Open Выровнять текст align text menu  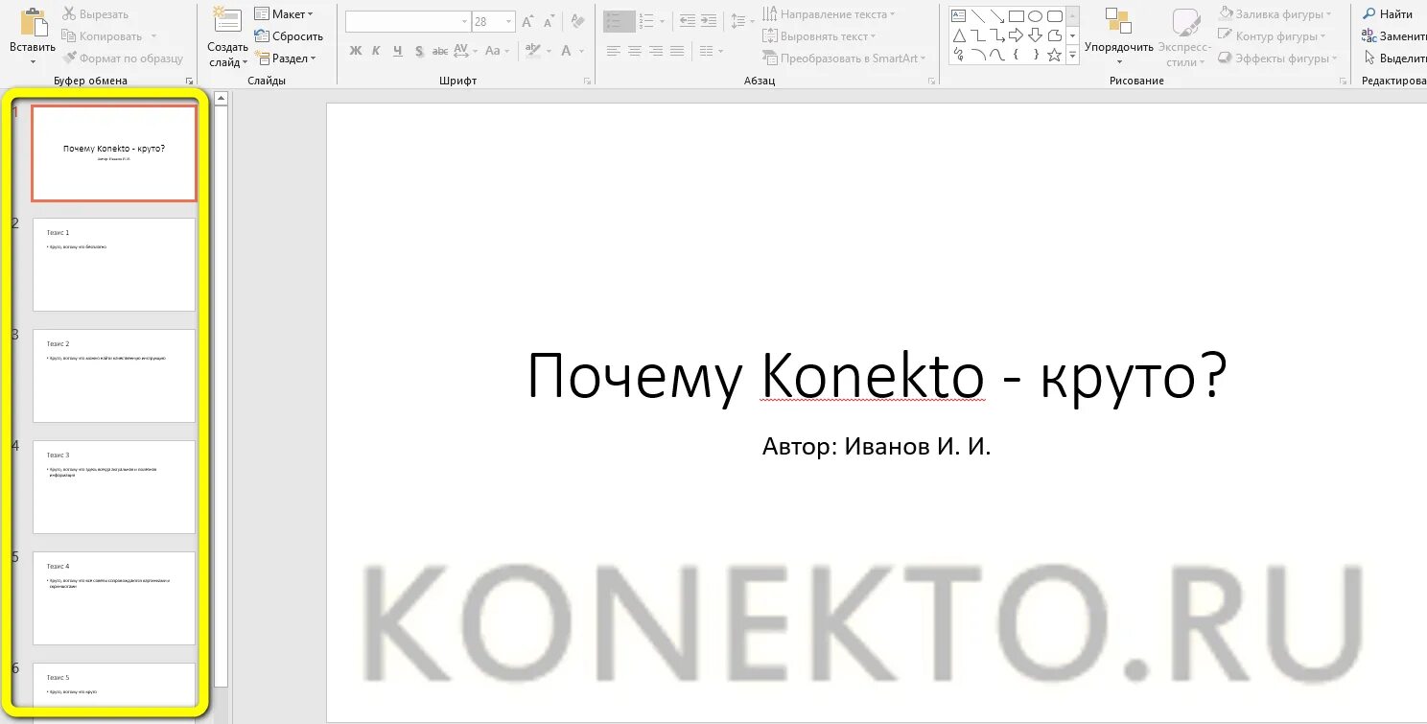(820, 36)
